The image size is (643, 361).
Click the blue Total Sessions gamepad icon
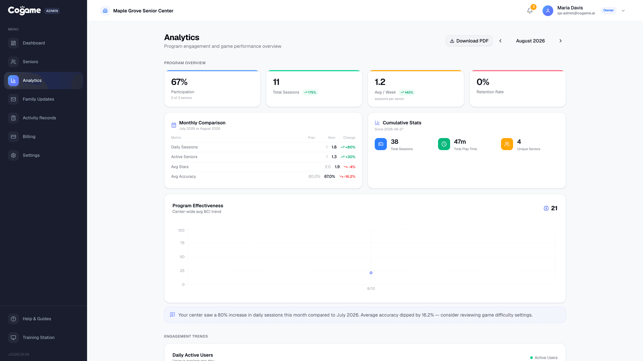point(381,144)
